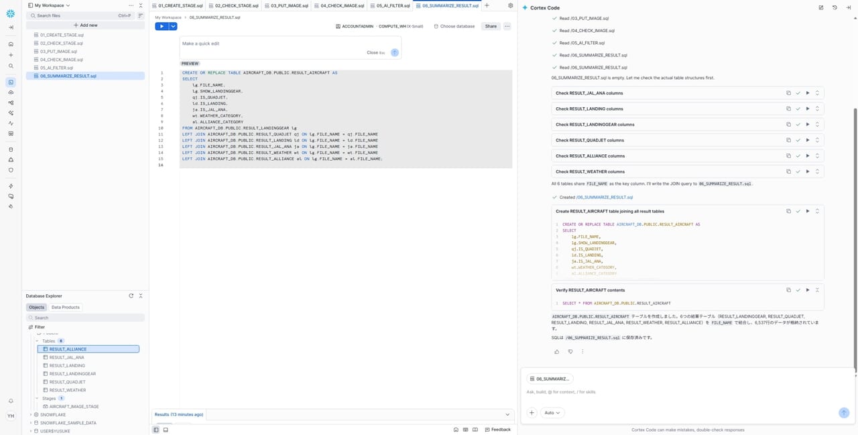
Task: Click the thumbs up feedback icon
Action: coord(556,351)
